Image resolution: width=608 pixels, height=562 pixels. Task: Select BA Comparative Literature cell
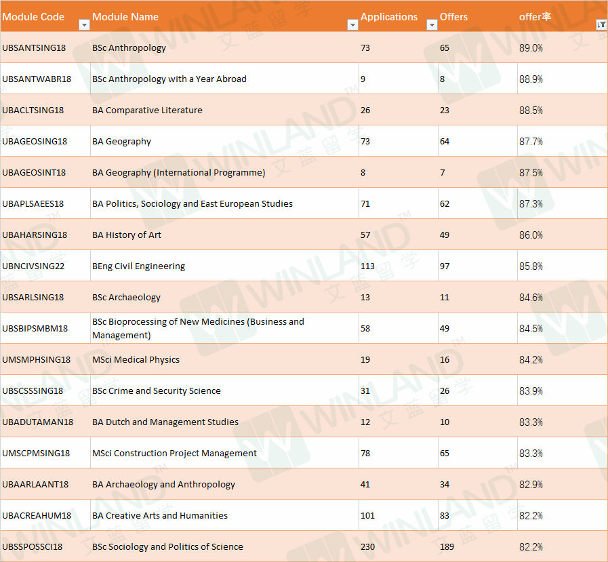[224, 110]
